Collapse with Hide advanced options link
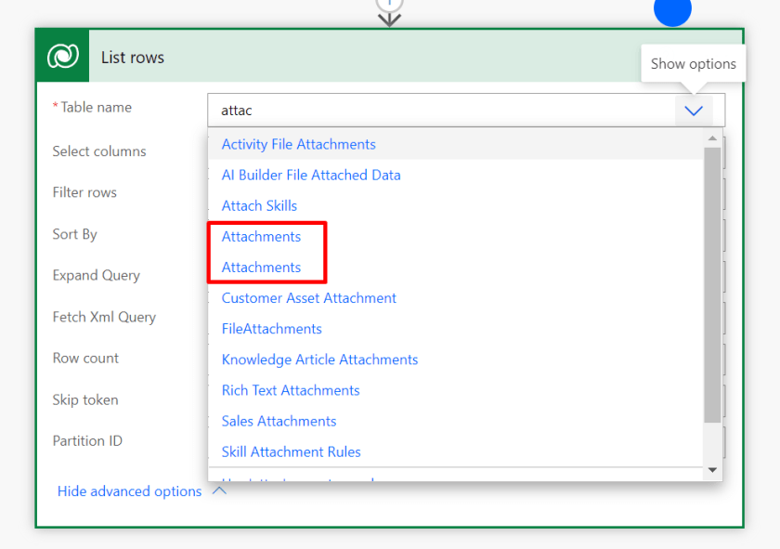This screenshot has height=549, width=780. pyautogui.click(x=129, y=490)
